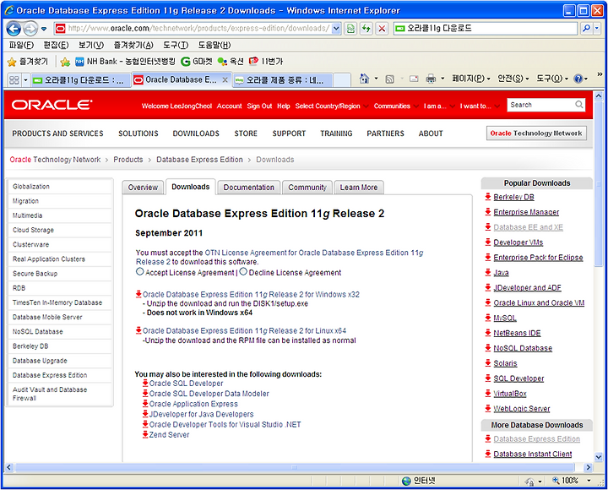This screenshot has height=490, width=608.
Task: Click download icon beside Windows x32 link
Action: point(138,294)
